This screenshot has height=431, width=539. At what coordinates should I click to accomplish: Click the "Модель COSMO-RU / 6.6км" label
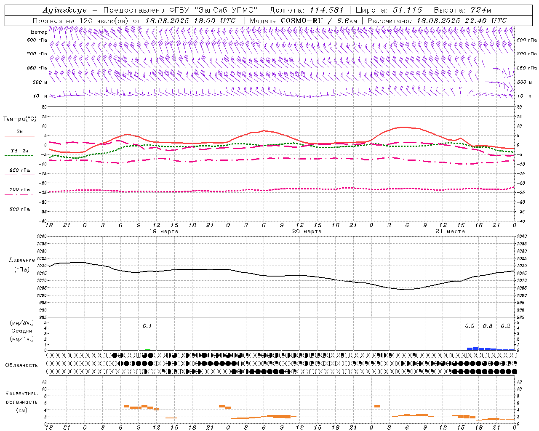304,21
